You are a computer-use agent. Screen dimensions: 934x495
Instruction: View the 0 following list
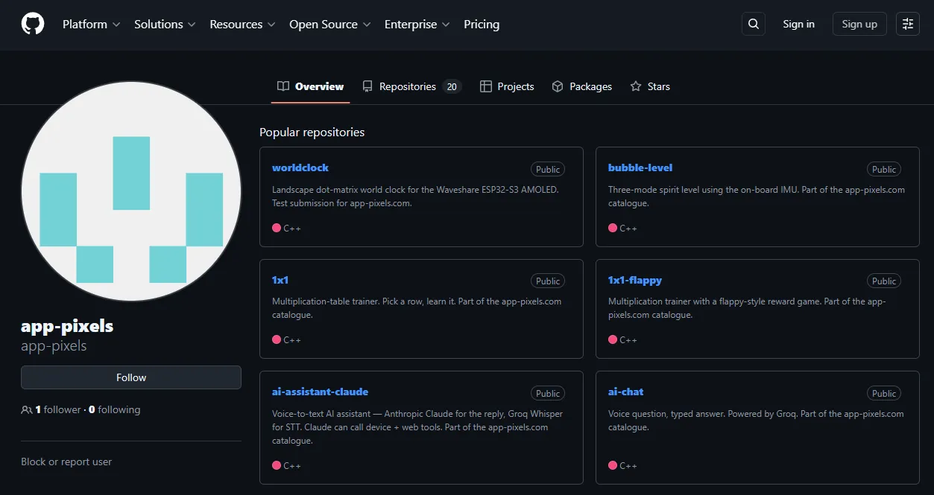tap(115, 409)
